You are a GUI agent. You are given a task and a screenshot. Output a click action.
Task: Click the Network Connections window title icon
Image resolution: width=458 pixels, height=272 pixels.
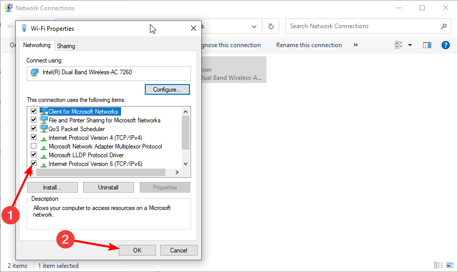[8, 8]
